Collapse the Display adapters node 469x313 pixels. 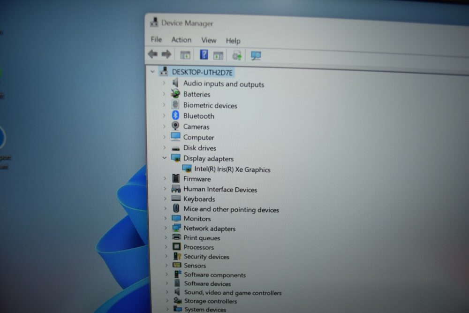(164, 158)
